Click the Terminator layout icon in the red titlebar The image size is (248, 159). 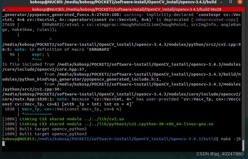[x=5, y=9]
